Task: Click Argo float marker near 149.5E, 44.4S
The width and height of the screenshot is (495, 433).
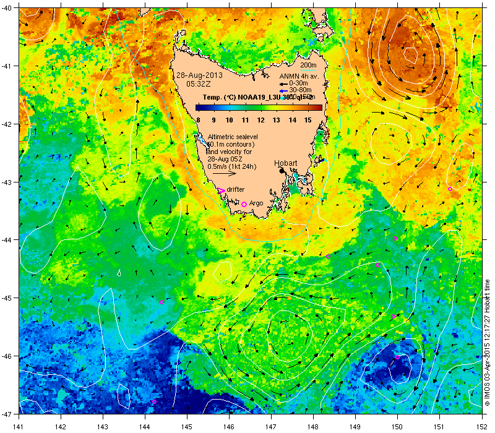Action: click(378, 265)
